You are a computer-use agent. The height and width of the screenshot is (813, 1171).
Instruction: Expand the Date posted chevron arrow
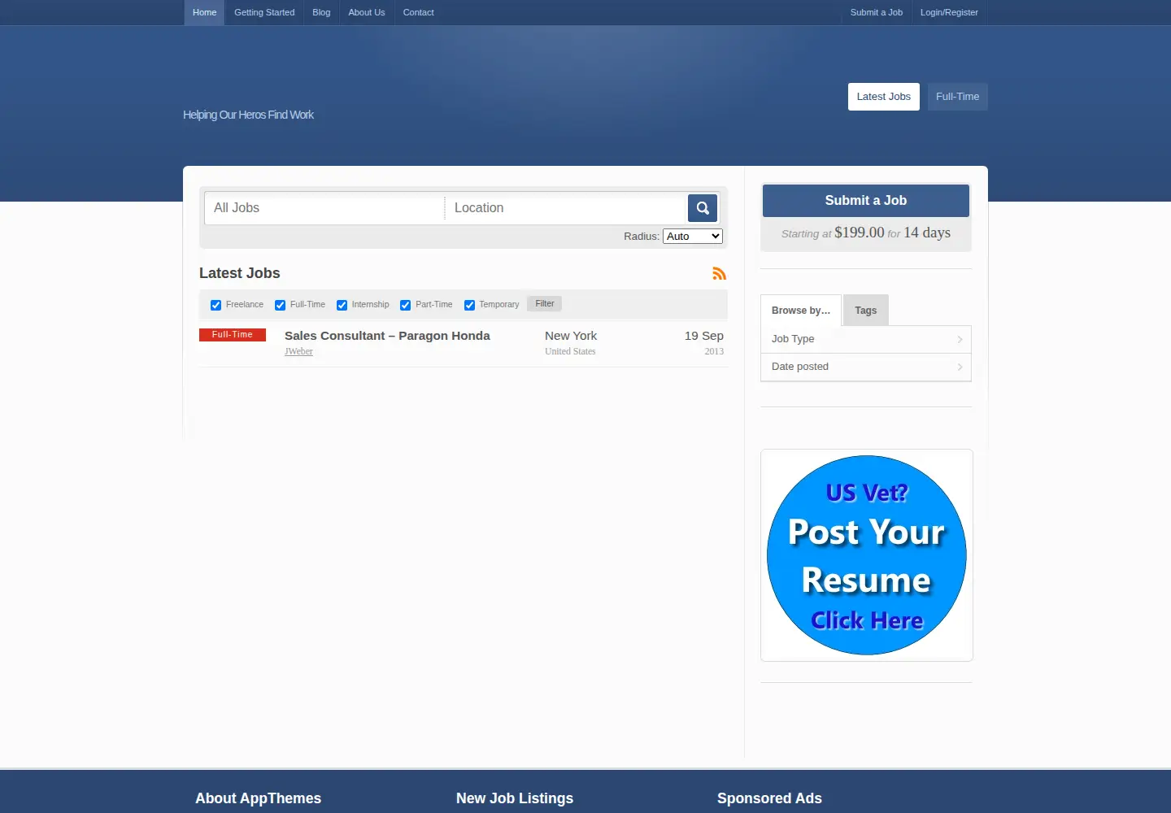(x=960, y=367)
